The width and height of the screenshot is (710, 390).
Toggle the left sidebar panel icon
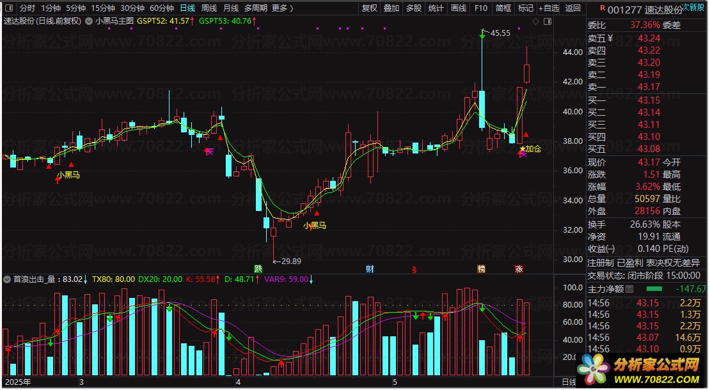tap(8, 8)
